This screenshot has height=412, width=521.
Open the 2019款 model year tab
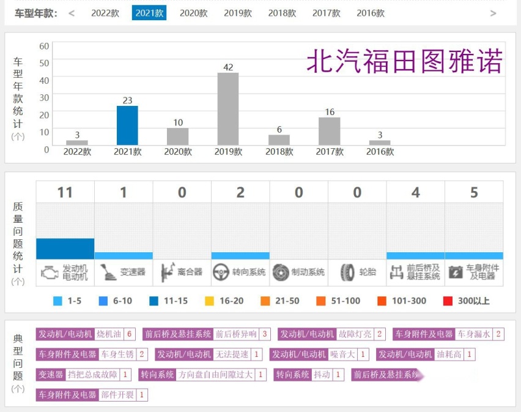pos(238,13)
